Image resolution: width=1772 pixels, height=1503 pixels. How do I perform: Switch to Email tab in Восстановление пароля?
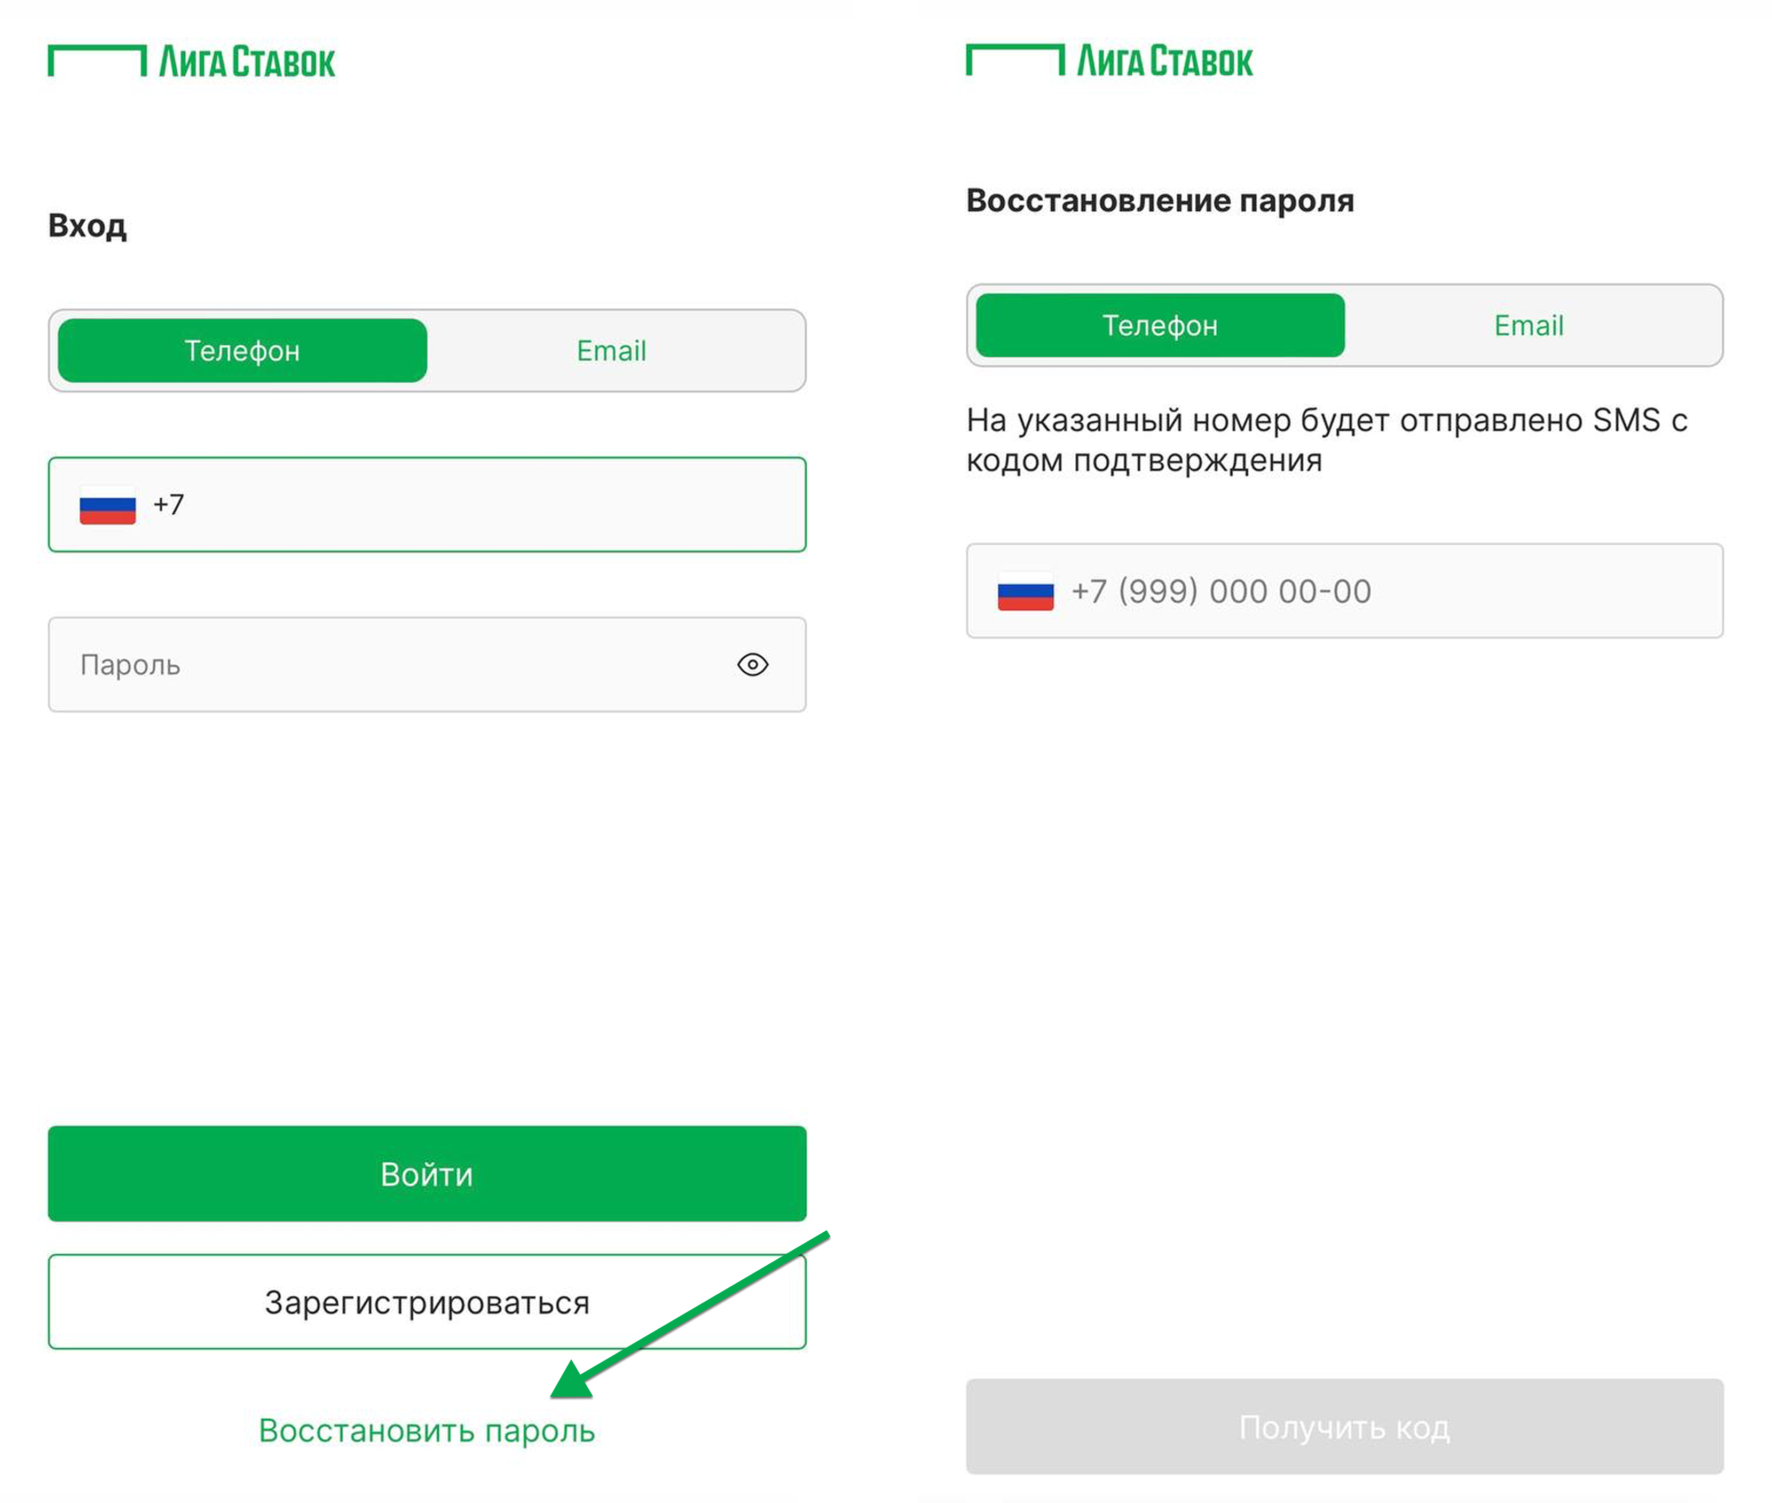point(1529,326)
